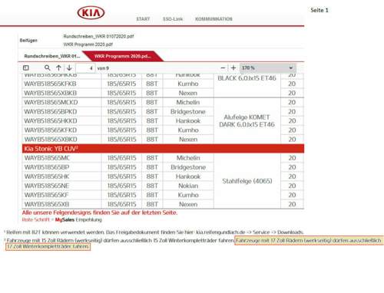Click the 'von 9' page count text
The image size is (384, 293).
click(x=103, y=68)
